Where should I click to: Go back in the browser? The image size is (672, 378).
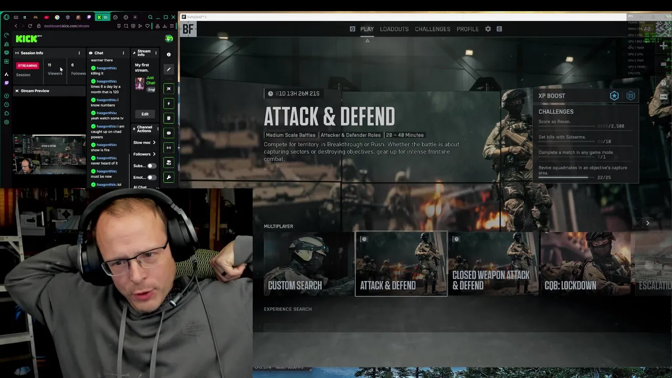tap(16, 26)
